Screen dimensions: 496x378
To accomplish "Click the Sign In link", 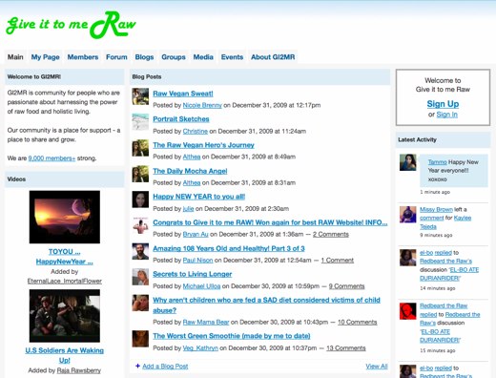I will pyautogui.click(x=446, y=115).
